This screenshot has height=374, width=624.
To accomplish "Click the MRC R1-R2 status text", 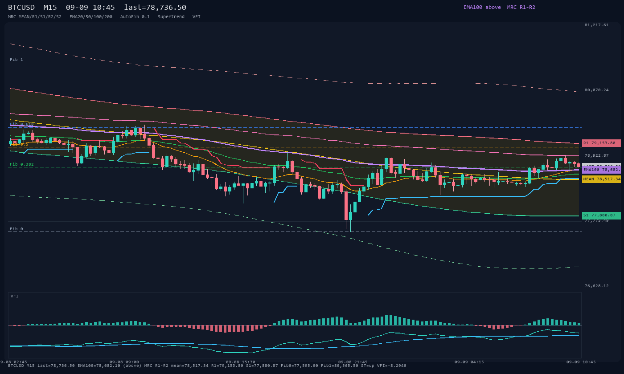I will pyautogui.click(x=521, y=7).
